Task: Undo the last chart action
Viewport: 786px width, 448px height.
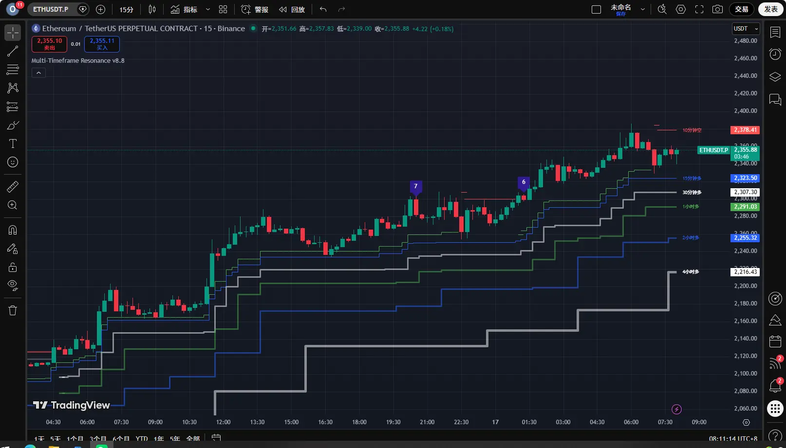Action: [x=323, y=9]
